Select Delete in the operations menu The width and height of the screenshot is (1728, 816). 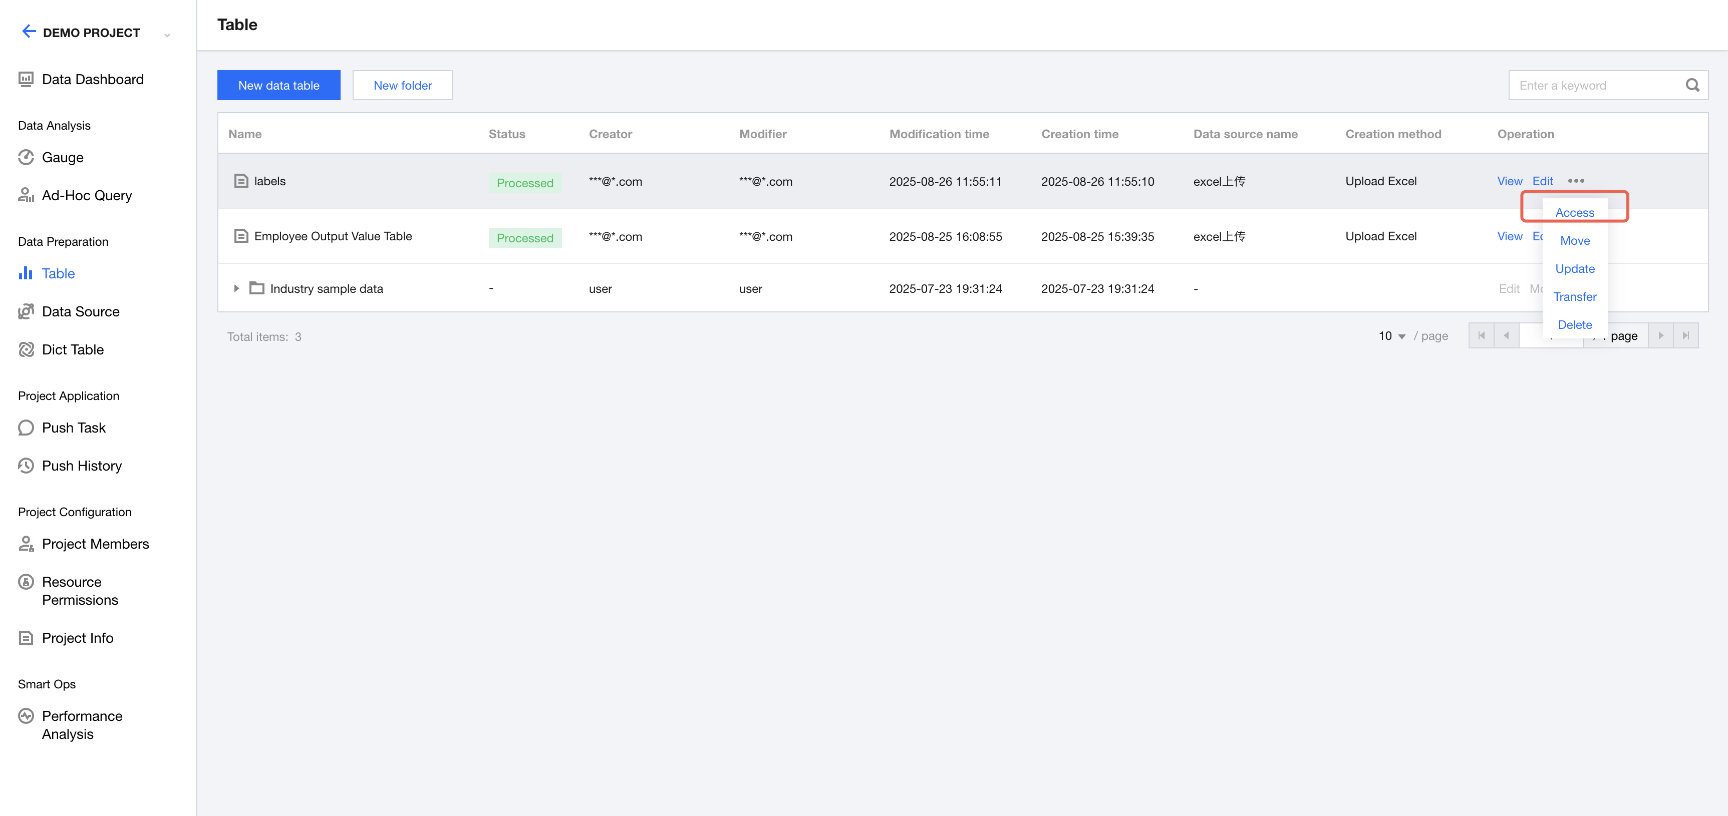(x=1574, y=325)
